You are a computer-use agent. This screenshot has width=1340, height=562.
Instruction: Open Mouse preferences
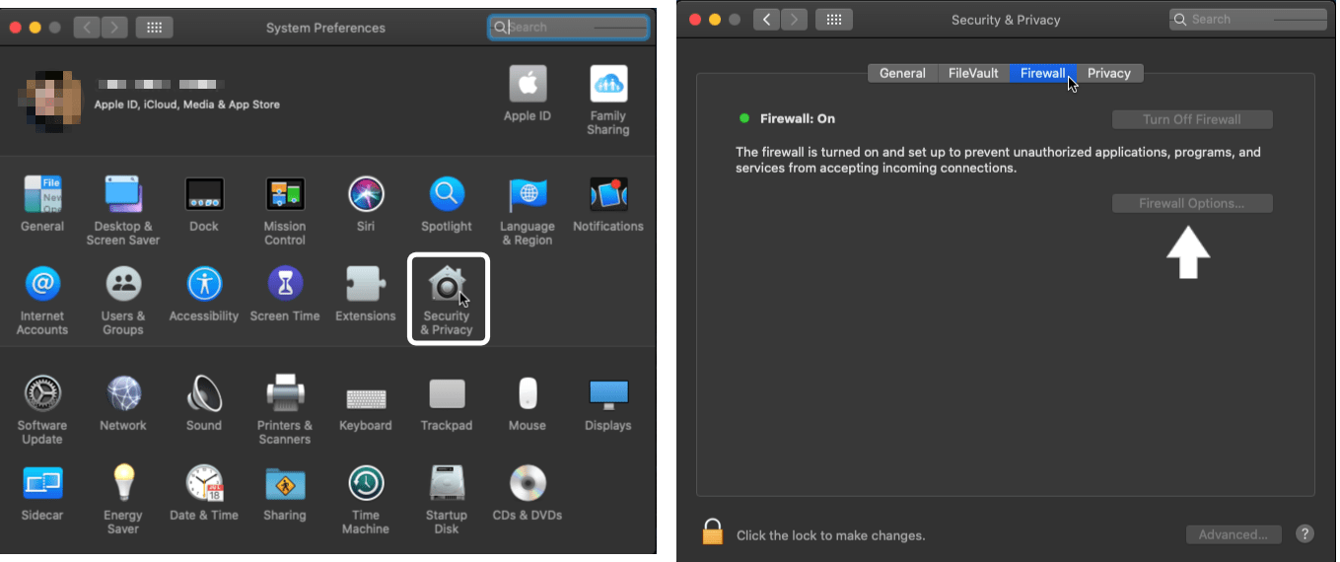(x=528, y=404)
